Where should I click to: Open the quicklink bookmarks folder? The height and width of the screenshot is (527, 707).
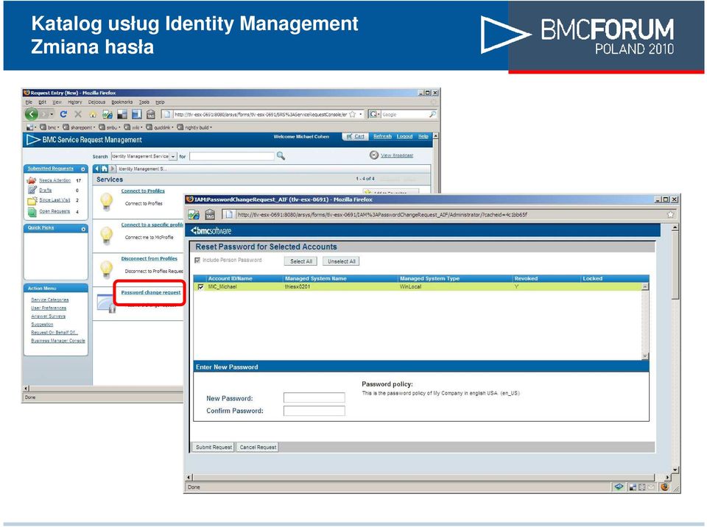[159, 127]
